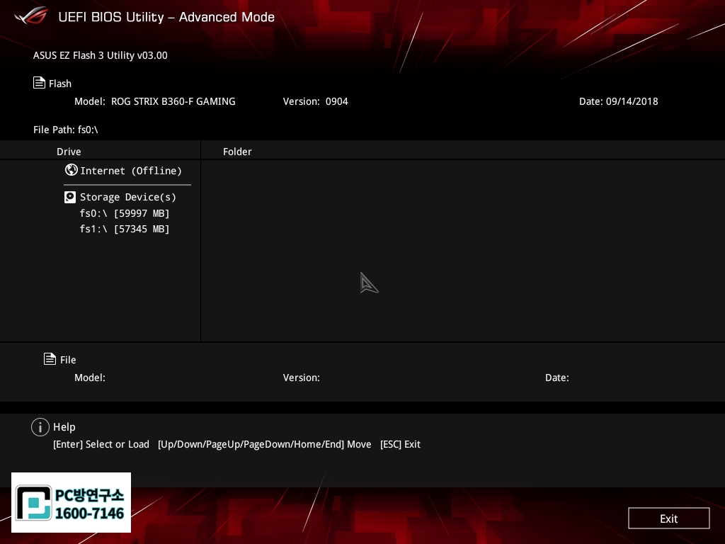Select drive fs0:\ [59997 MB]
This screenshot has width=725, height=544.
point(125,213)
